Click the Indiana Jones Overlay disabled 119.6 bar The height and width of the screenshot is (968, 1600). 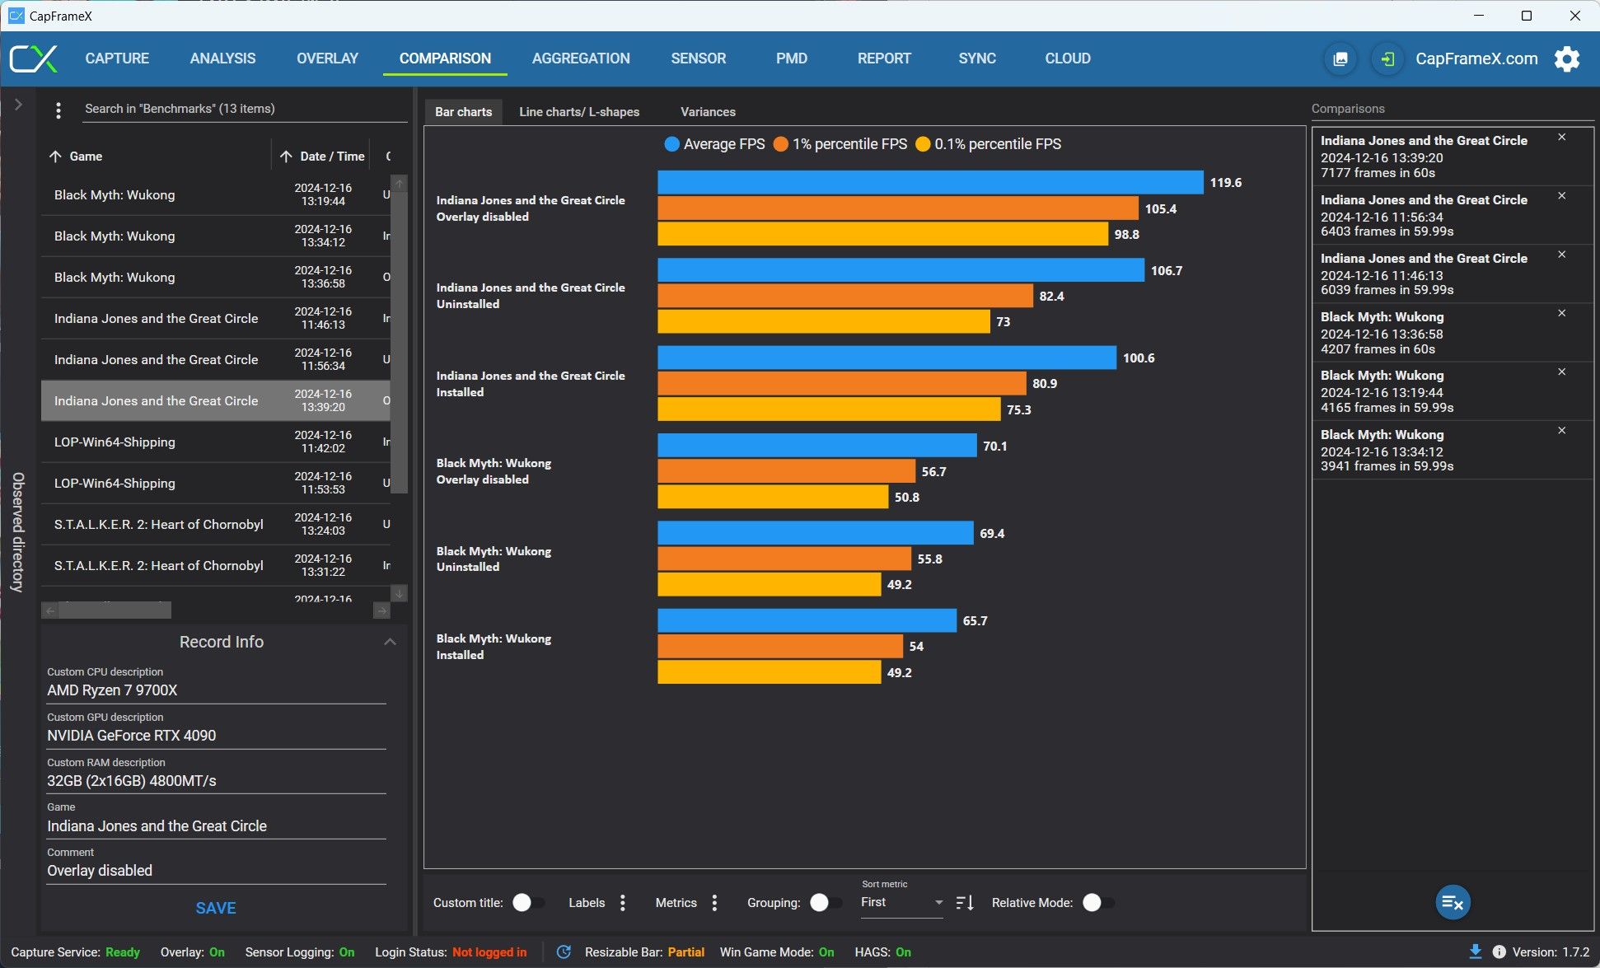pos(930,183)
